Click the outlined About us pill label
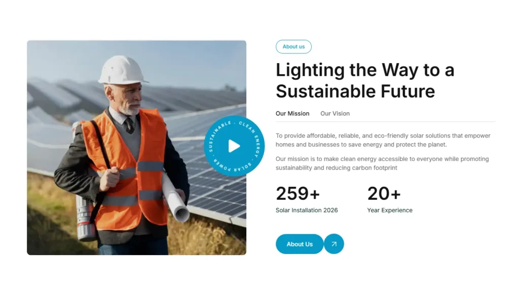The width and height of the screenshot is (520, 285). point(294,47)
